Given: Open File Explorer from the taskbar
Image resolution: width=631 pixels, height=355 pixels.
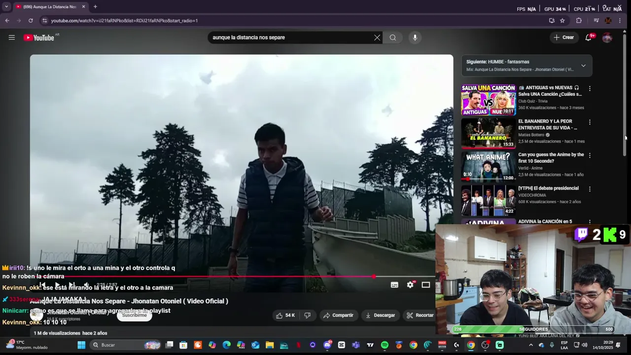Looking at the screenshot, I should pos(270,345).
